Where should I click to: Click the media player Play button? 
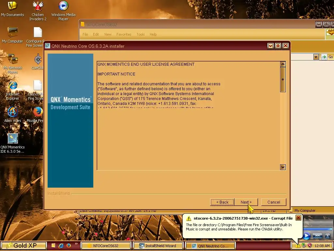click(306, 236)
